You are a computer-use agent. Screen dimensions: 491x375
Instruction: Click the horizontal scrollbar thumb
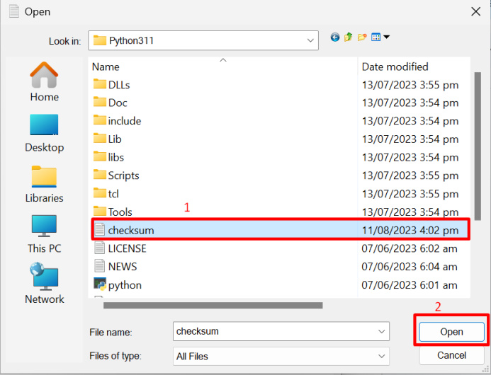pyautogui.click(x=213, y=305)
